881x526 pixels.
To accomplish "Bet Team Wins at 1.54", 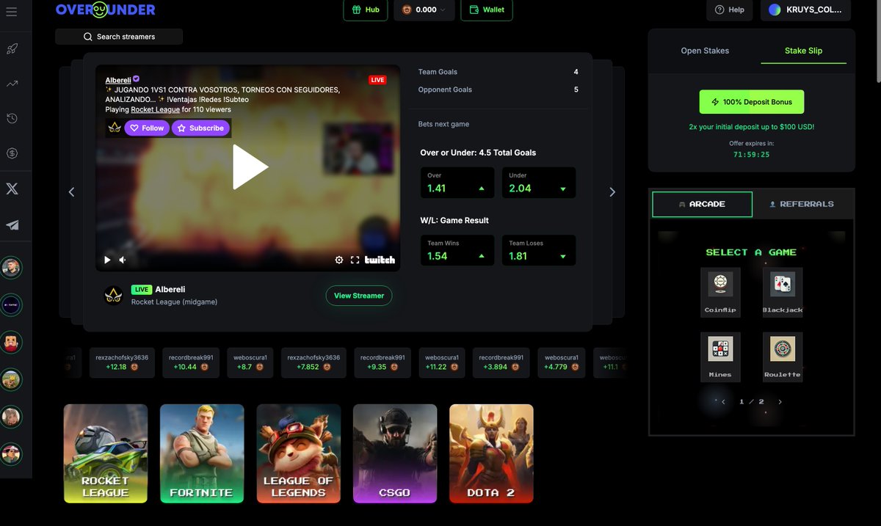I will [x=457, y=250].
